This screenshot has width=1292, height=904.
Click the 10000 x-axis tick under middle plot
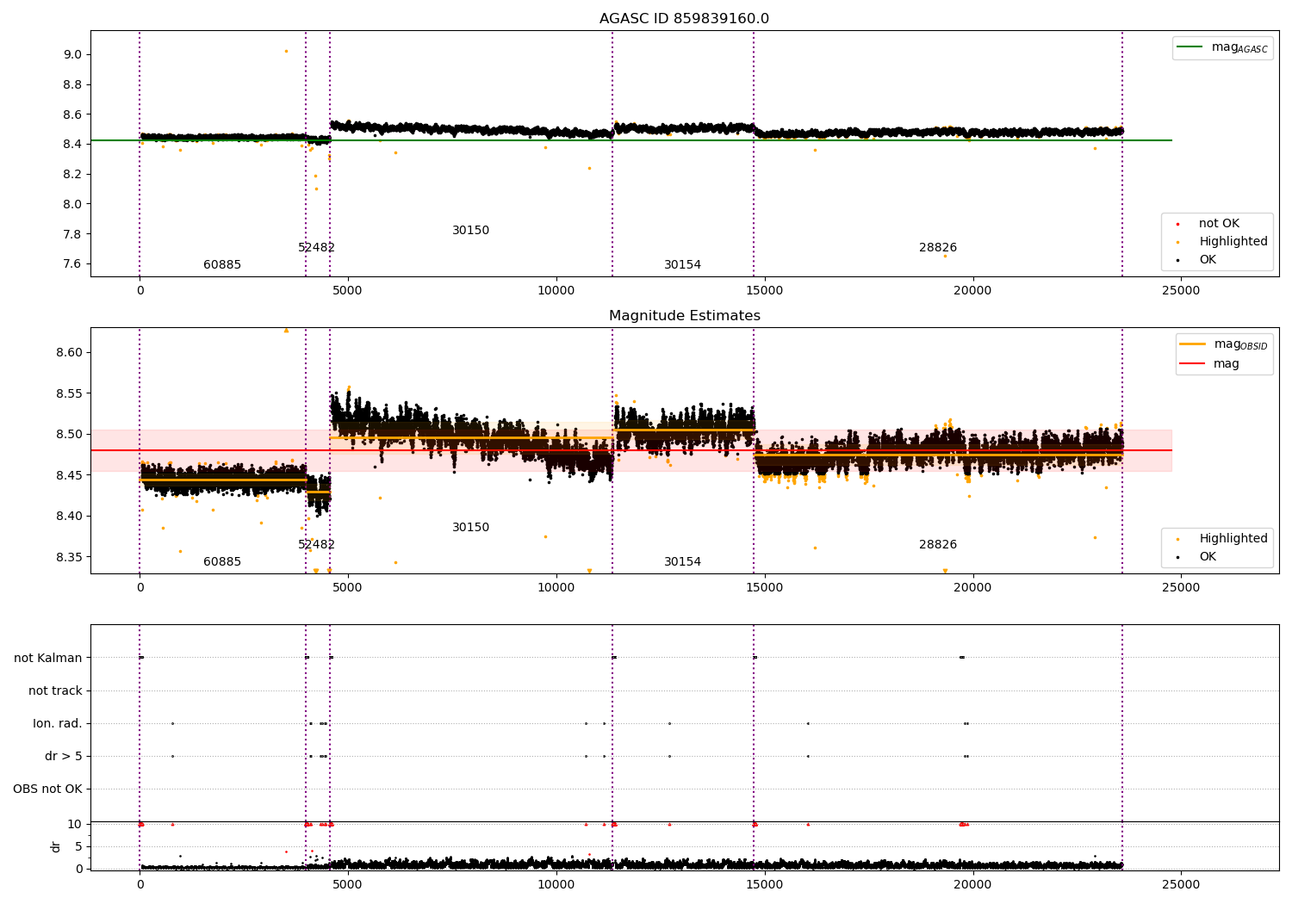coord(556,588)
